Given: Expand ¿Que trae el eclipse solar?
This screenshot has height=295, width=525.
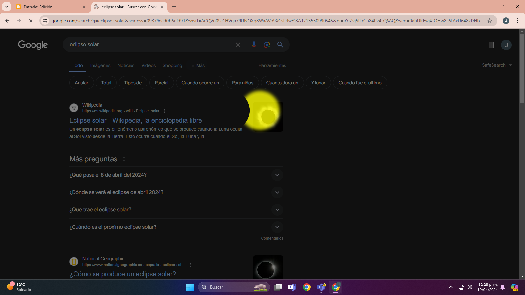Looking at the screenshot, I should click(176, 210).
